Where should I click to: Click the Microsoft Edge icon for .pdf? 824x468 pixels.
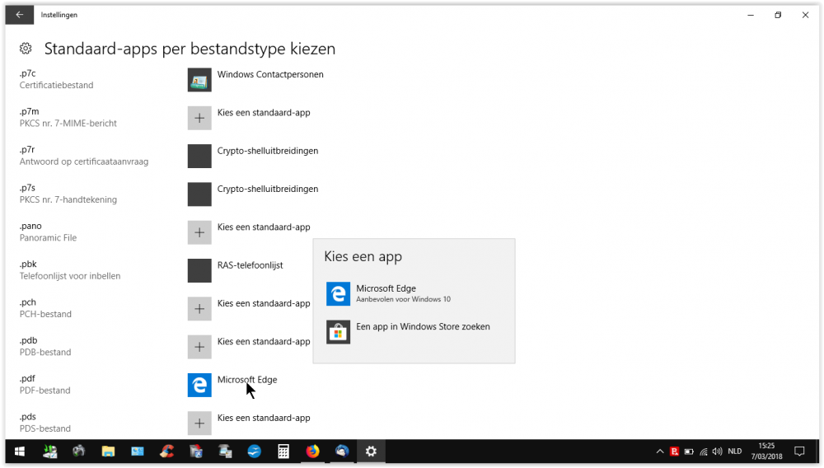(199, 385)
